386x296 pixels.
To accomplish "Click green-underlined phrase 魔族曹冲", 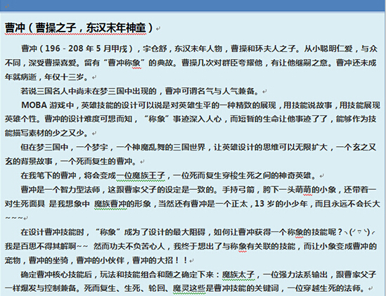I will pyautogui.click(x=110, y=204).
